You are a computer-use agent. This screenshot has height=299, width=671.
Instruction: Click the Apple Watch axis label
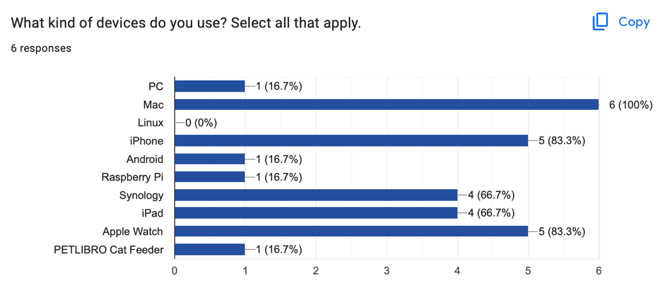[x=133, y=231]
